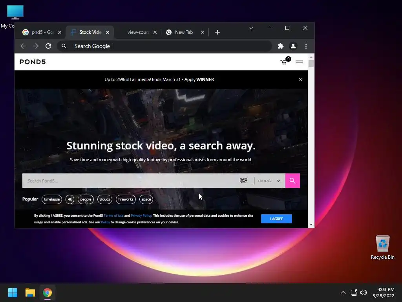
Task: Go back to previous page
Action: click(x=23, y=46)
